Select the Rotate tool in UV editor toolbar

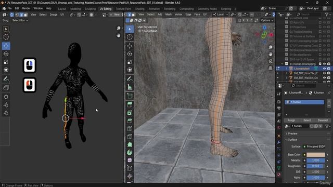click(x=6, y=54)
